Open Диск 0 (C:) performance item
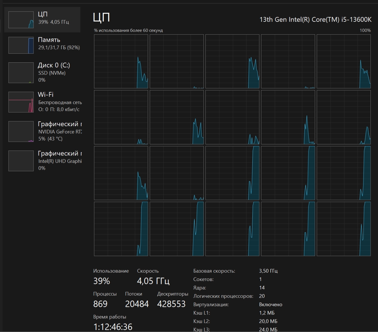Viewport: 378px width, 332px height. coord(42,72)
